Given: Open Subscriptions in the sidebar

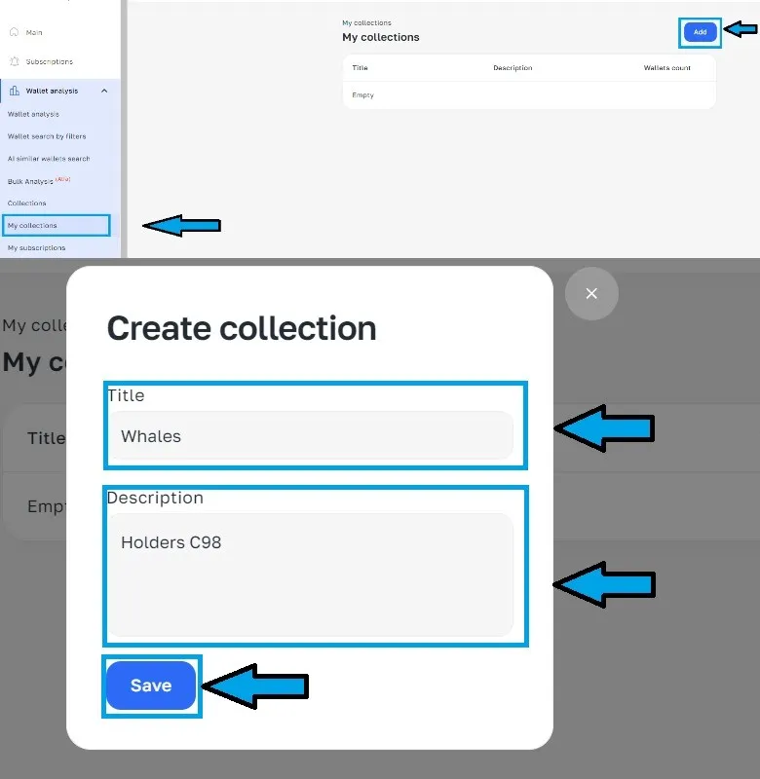Looking at the screenshot, I should pyautogui.click(x=50, y=61).
